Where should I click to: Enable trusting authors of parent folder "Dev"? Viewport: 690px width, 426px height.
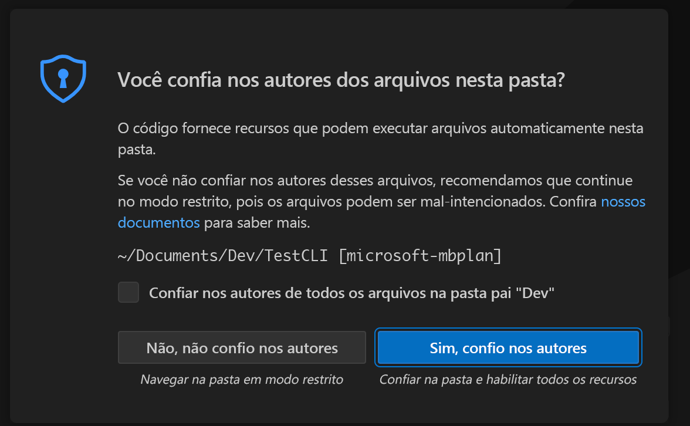pyautogui.click(x=128, y=292)
